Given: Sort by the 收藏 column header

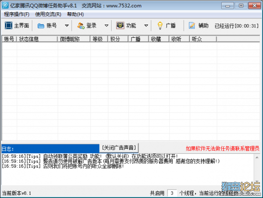Looking at the screenshot, I should (x=159, y=39).
